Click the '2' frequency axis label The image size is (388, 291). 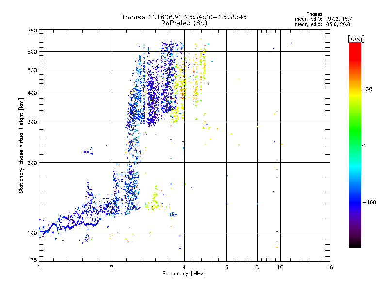(112, 267)
